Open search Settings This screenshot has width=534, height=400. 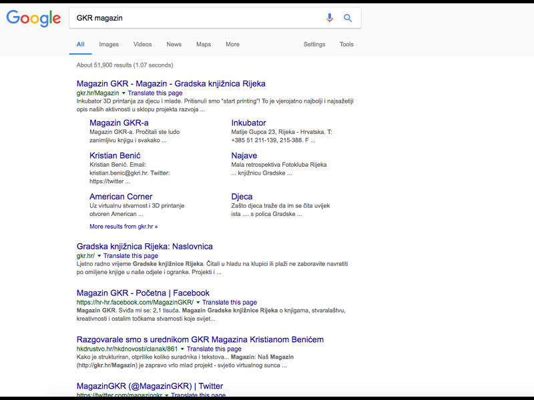click(314, 44)
